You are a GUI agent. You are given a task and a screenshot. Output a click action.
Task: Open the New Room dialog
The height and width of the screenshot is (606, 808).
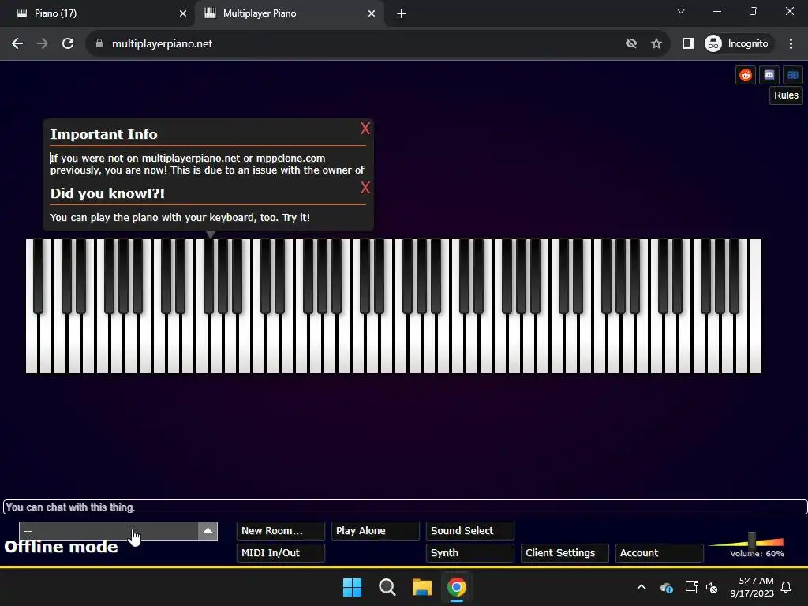click(x=280, y=531)
